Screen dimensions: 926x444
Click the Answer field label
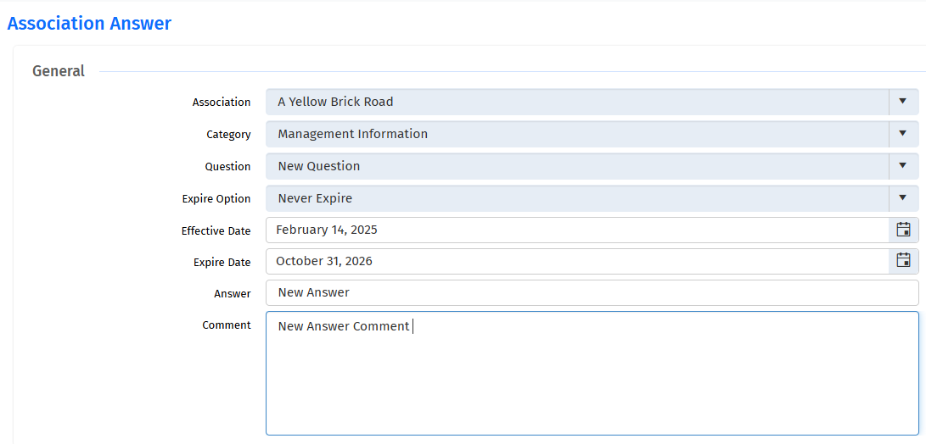[x=233, y=294]
